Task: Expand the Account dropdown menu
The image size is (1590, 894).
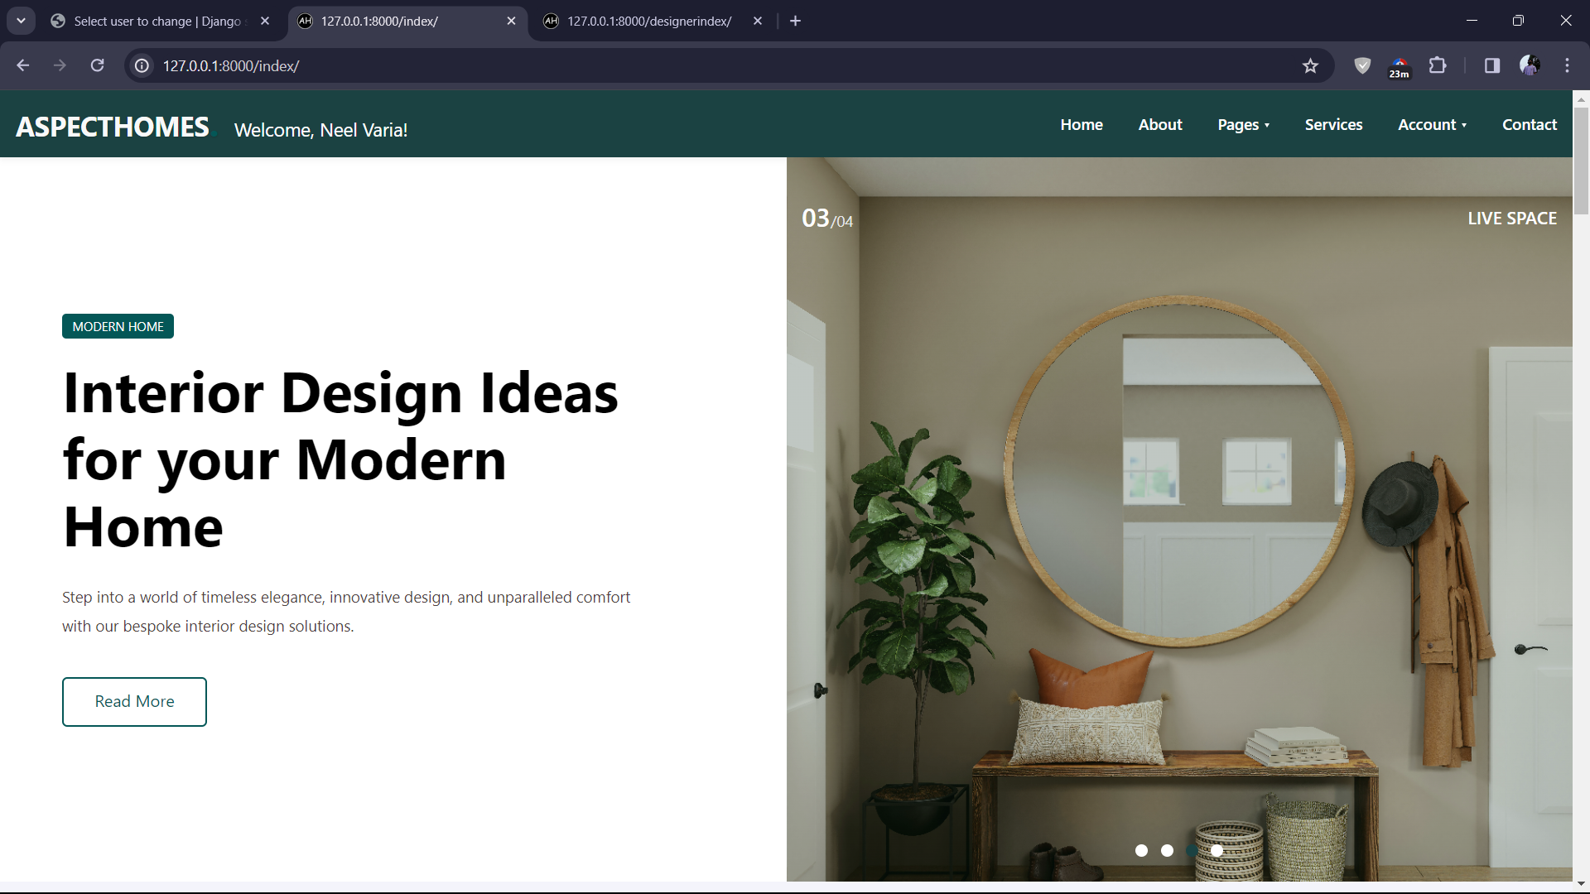Action: tap(1432, 125)
